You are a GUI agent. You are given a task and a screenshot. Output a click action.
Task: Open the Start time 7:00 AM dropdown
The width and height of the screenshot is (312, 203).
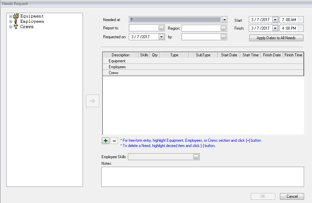[x=300, y=19]
